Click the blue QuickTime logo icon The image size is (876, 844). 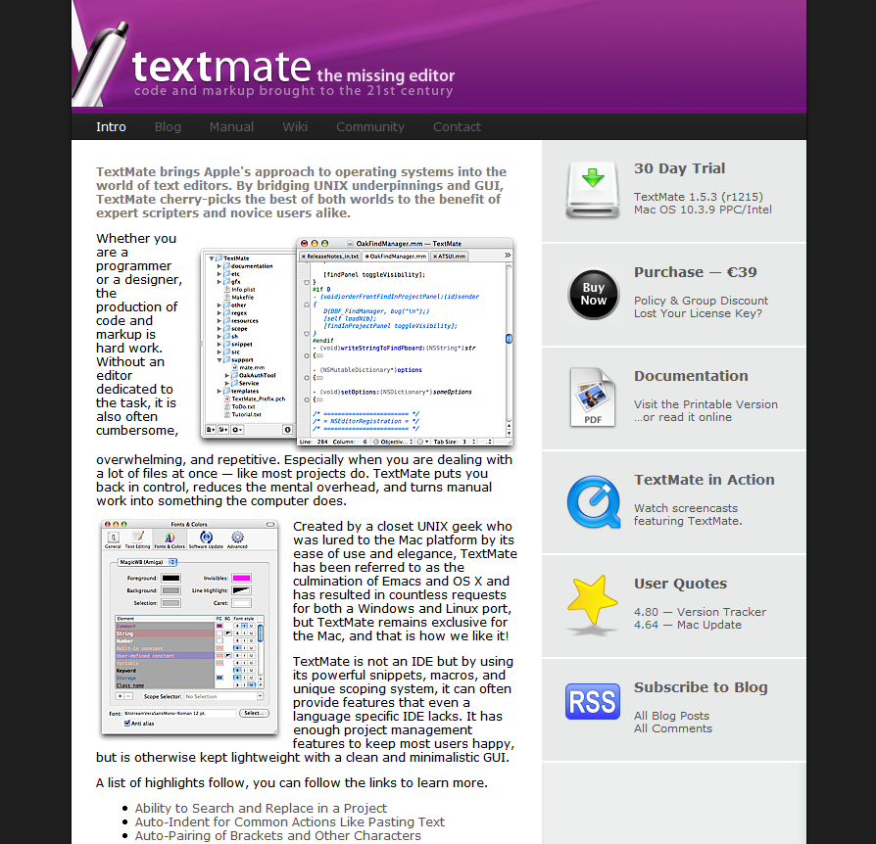[x=594, y=502]
